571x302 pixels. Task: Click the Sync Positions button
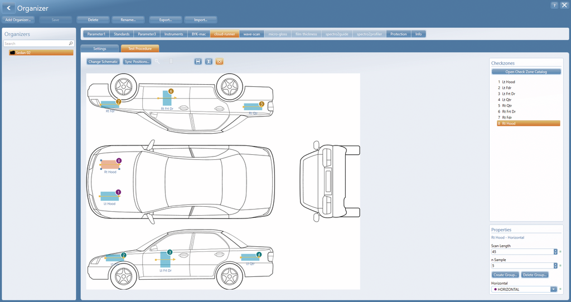tap(137, 61)
